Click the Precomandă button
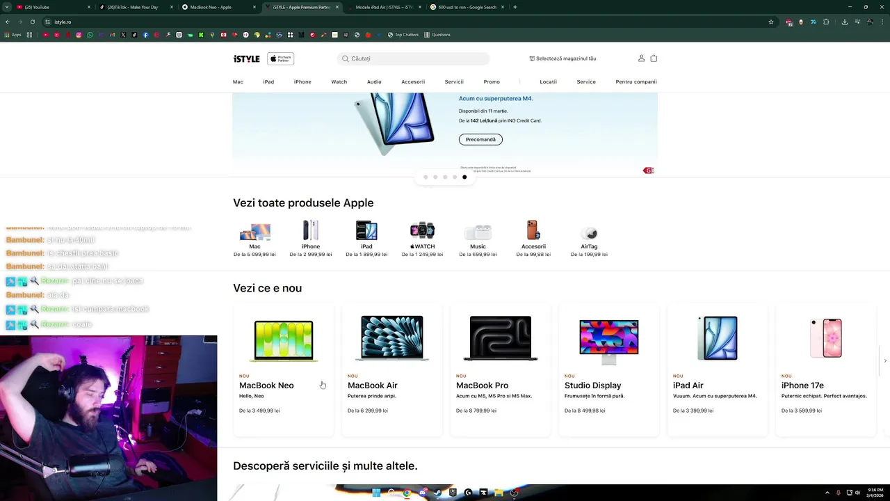890x501 pixels. point(480,139)
